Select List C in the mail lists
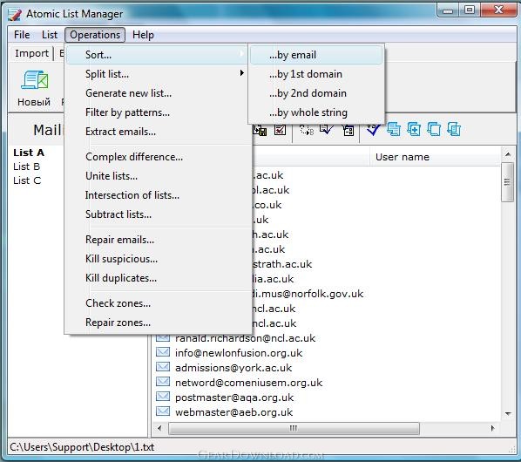Image resolution: width=521 pixels, height=462 pixels. [x=27, y=180]
